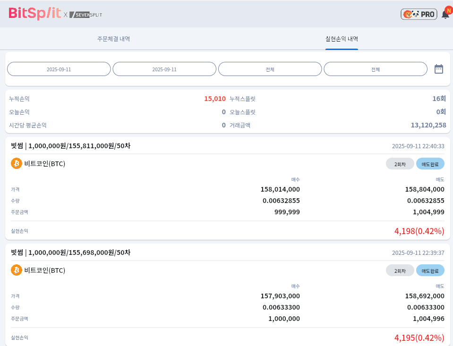The image size is (453, 346).
Task: Click sell order amount 1,004,999
Action: click(429, 212)
